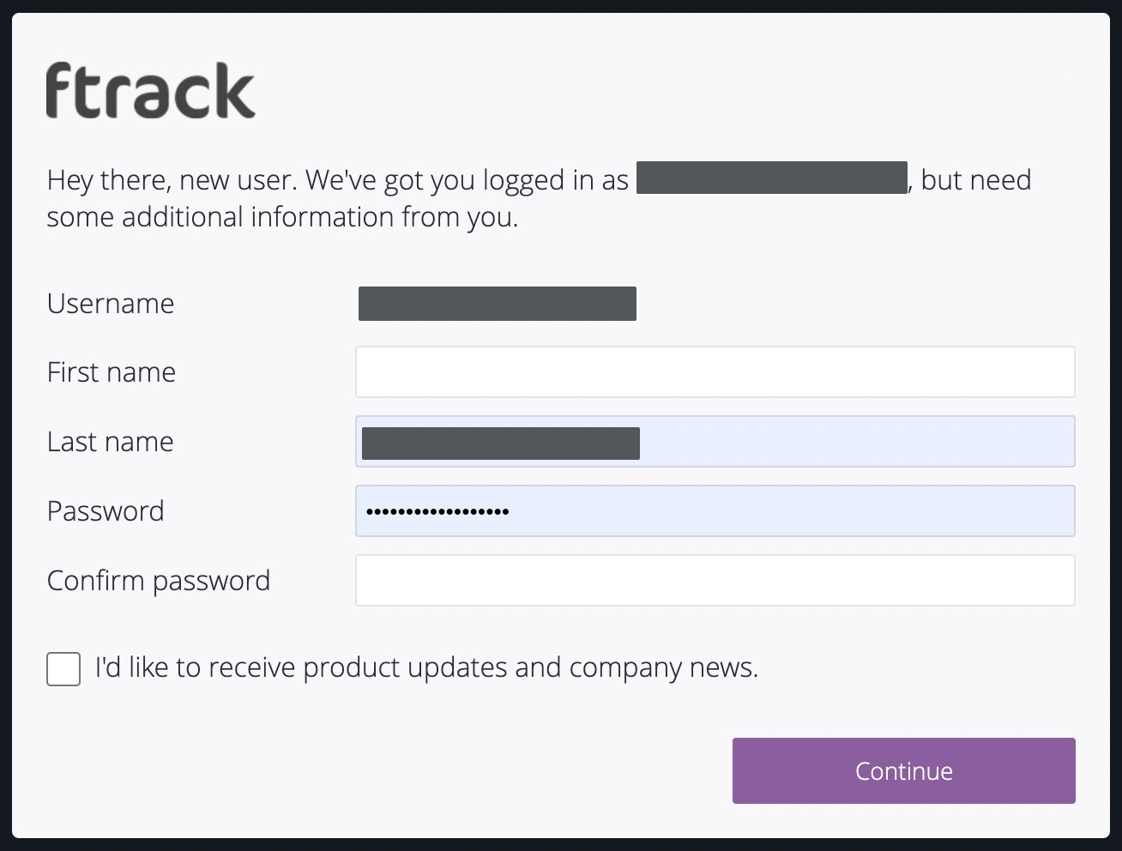
Task: Click the redacted username value
Action: click(x=497, y=304)
